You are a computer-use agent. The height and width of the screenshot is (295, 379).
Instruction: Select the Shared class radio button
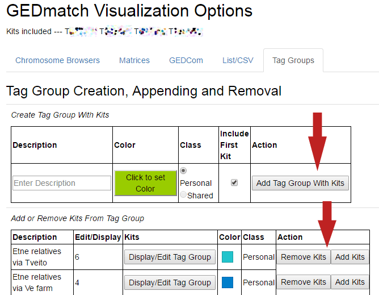coord(183,194)
